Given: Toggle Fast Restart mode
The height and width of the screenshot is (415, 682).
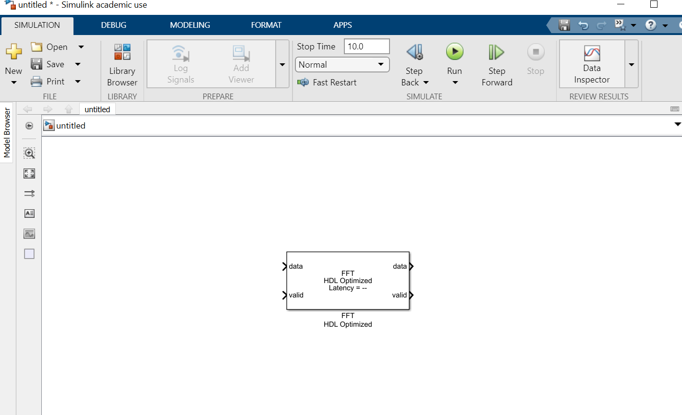Looking at the screenshot, I should (x=327, y=83).
